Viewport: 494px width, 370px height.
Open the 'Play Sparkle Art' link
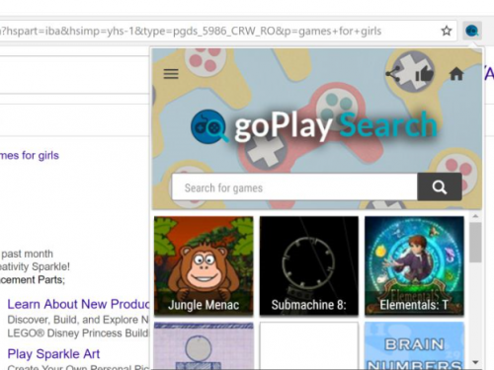(x=53, y=354)
